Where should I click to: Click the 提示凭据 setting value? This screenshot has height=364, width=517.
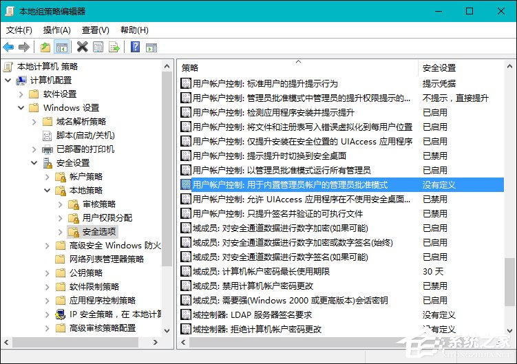click(439, 83)
